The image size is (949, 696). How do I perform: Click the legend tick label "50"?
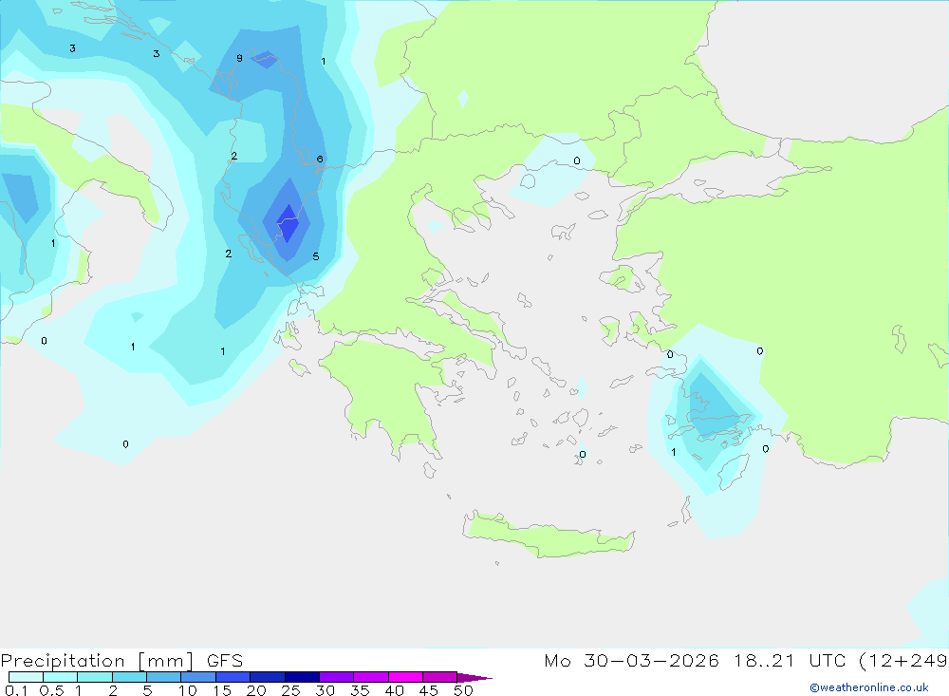(x=463, y=690)
